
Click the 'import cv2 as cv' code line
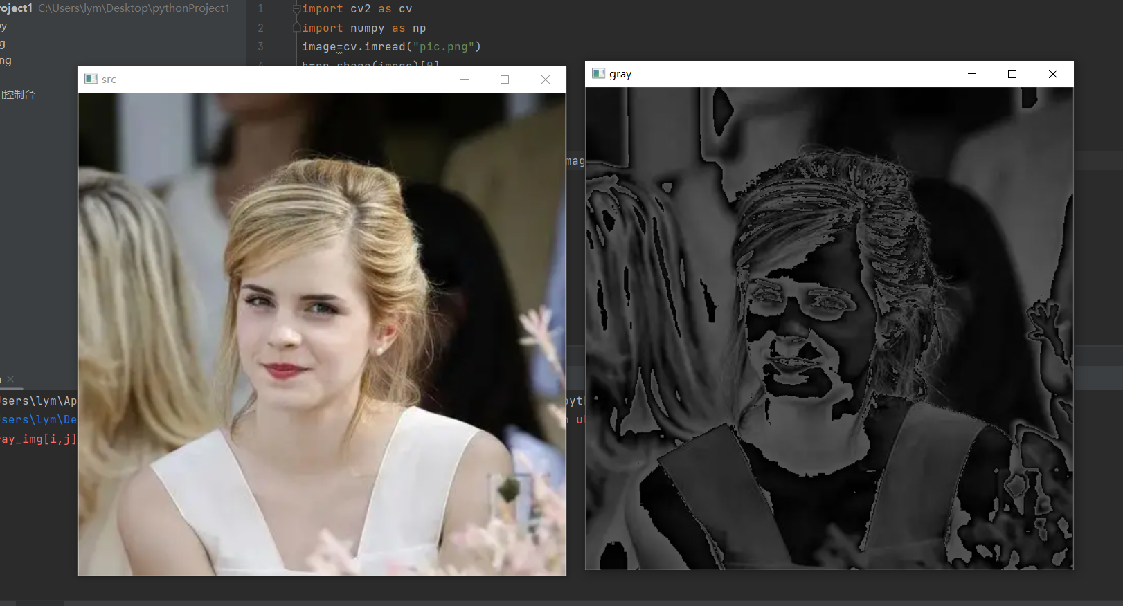coord(357,9)
